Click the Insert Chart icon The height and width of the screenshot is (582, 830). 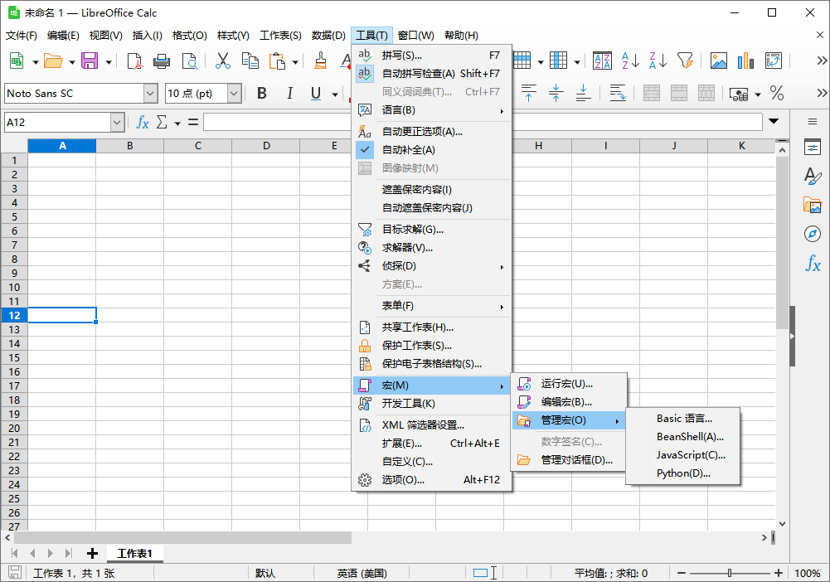[745, 61]
